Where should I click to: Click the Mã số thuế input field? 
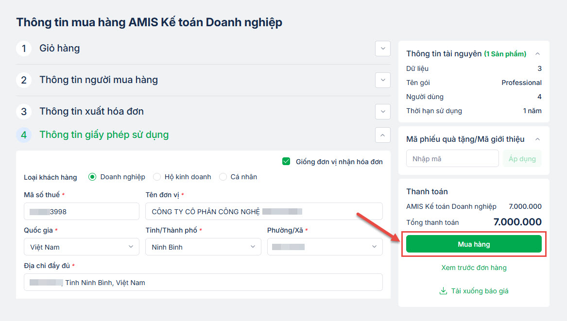[x=81, y=211]
